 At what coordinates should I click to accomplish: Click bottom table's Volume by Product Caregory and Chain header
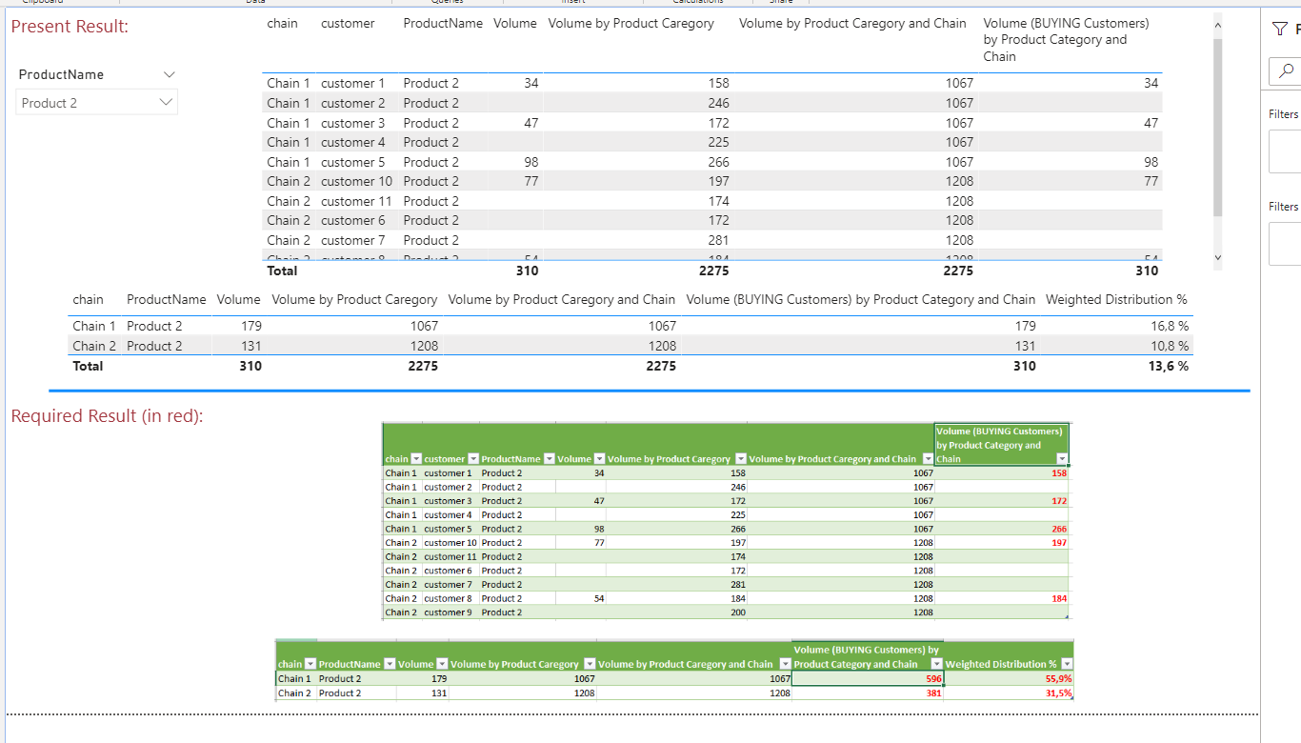click(x=561, y=299)
